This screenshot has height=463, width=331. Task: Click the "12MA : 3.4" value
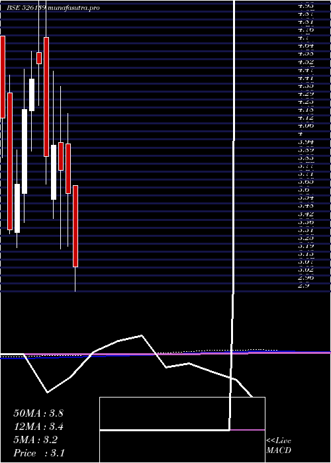pyautogui.click(x=38, y=427)
